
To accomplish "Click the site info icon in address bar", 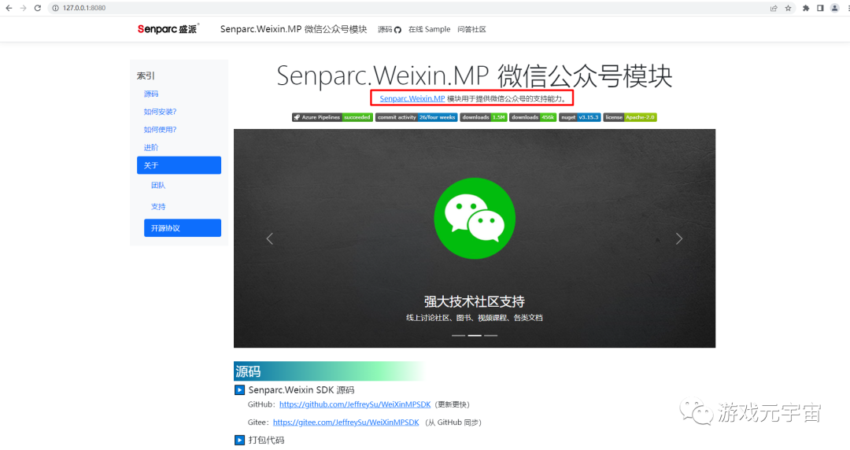I will [x=55, y=8].
